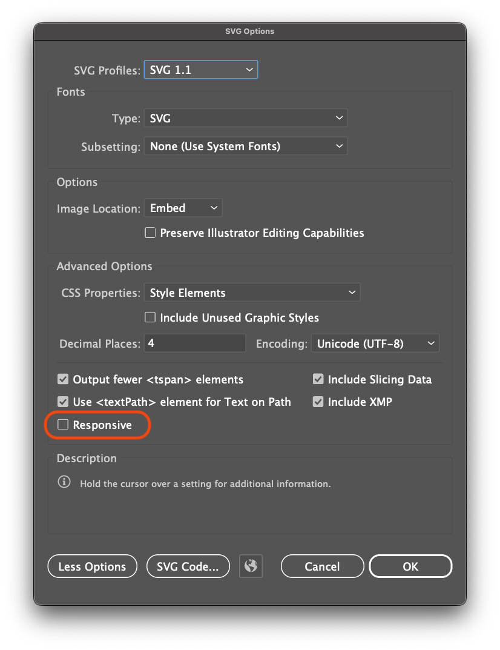Screen dimensions: 500x650
Task: Expand the CSS Properties dropdown
Action: [x=252, y=293]
